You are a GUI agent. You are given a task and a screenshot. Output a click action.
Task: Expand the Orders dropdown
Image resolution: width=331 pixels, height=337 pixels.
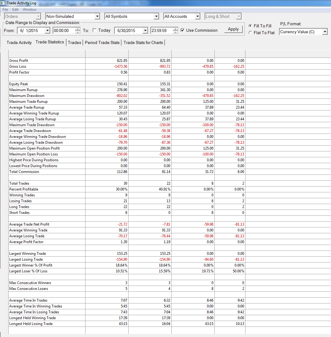[38, 16]
